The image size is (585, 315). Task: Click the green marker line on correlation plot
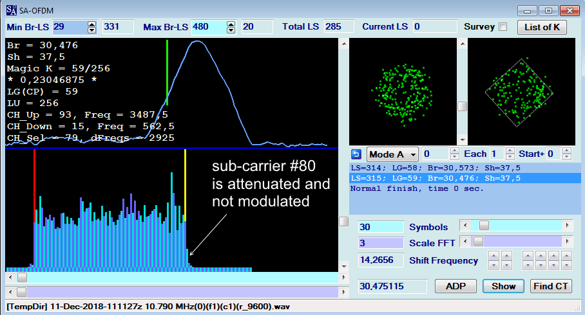point(167,73)
